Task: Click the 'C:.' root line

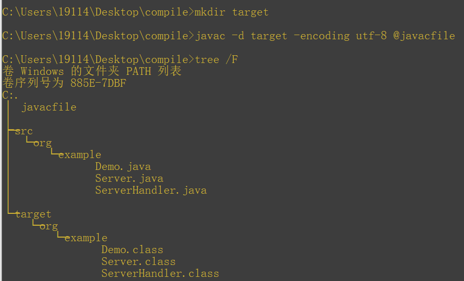Action: pyautogui.click(x=10, y=95)
